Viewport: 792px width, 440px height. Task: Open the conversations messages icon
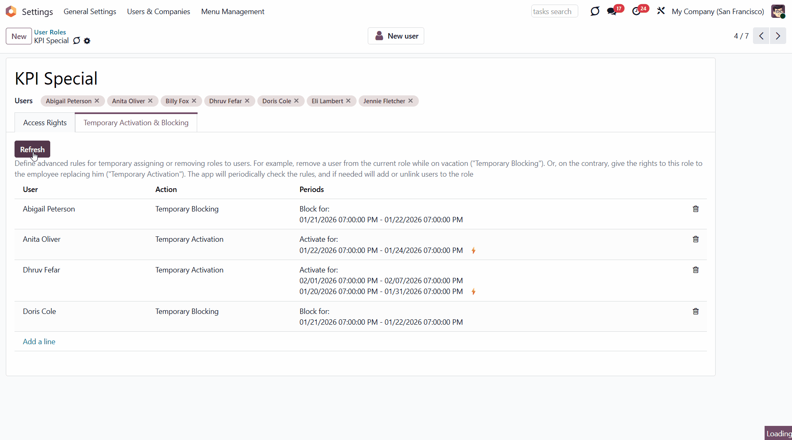[x=611, y=12]
